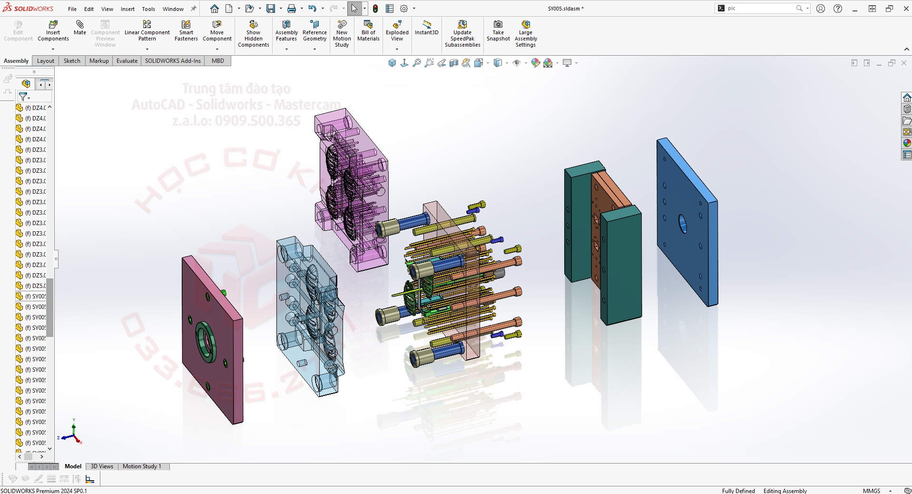Open Assembly Features
912x494 pixels.
pos(286,31)
